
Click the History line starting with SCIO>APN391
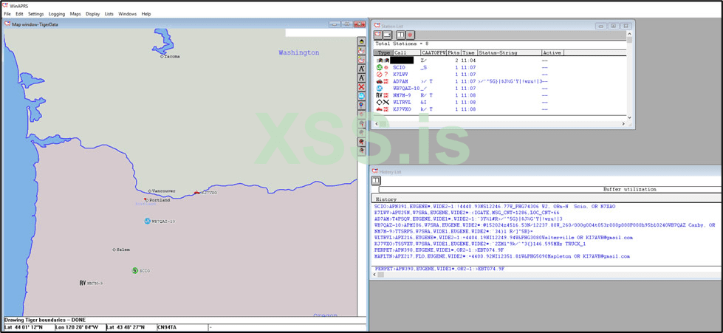(495, 207)
